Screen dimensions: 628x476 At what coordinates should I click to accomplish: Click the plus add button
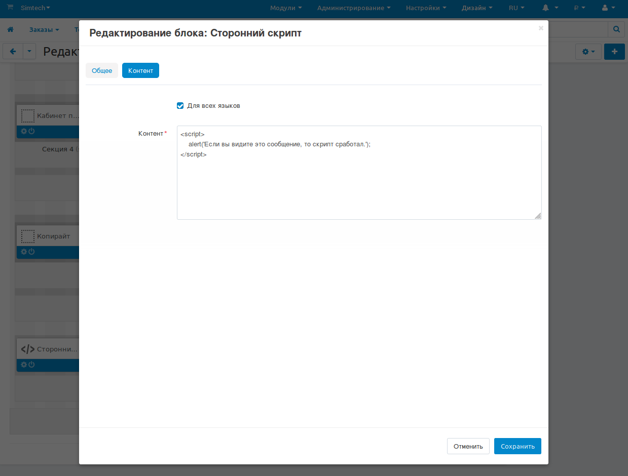614,52
